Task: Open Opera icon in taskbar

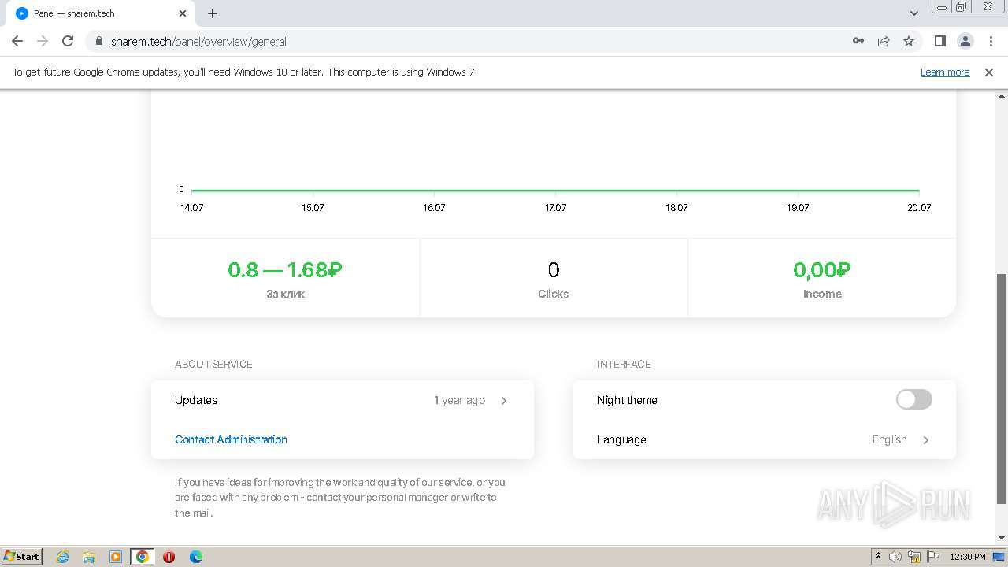Action: 169,557
